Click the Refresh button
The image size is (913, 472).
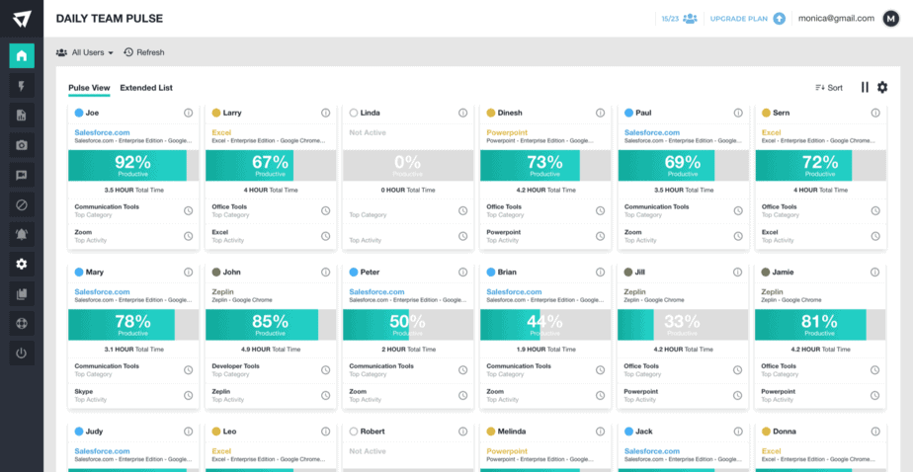click(144, 52)
